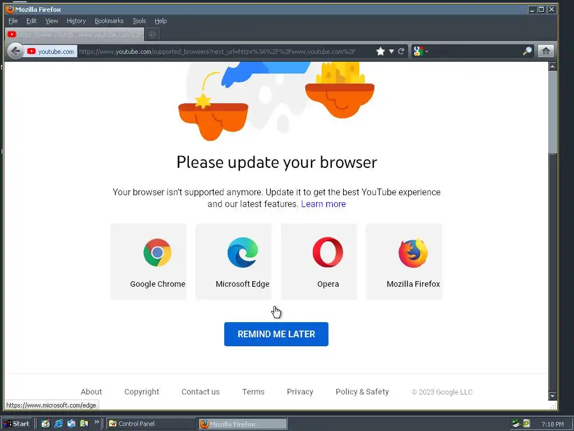Viewport: 574px width, 431px height.
Task: Open the Windows Start menu
Action: point(17,424)
